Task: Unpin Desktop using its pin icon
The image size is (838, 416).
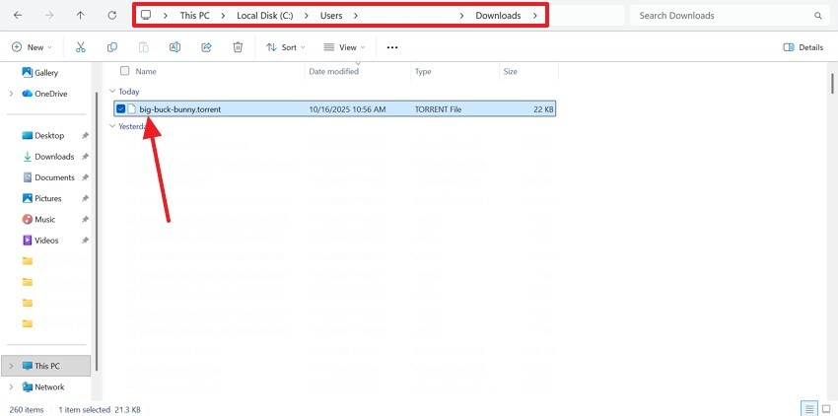Action: pos(85,136)
